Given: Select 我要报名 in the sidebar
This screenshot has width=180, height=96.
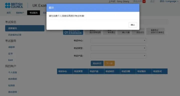Looking at the screenshot, I should pyautogui.click(x=25, y=28).
